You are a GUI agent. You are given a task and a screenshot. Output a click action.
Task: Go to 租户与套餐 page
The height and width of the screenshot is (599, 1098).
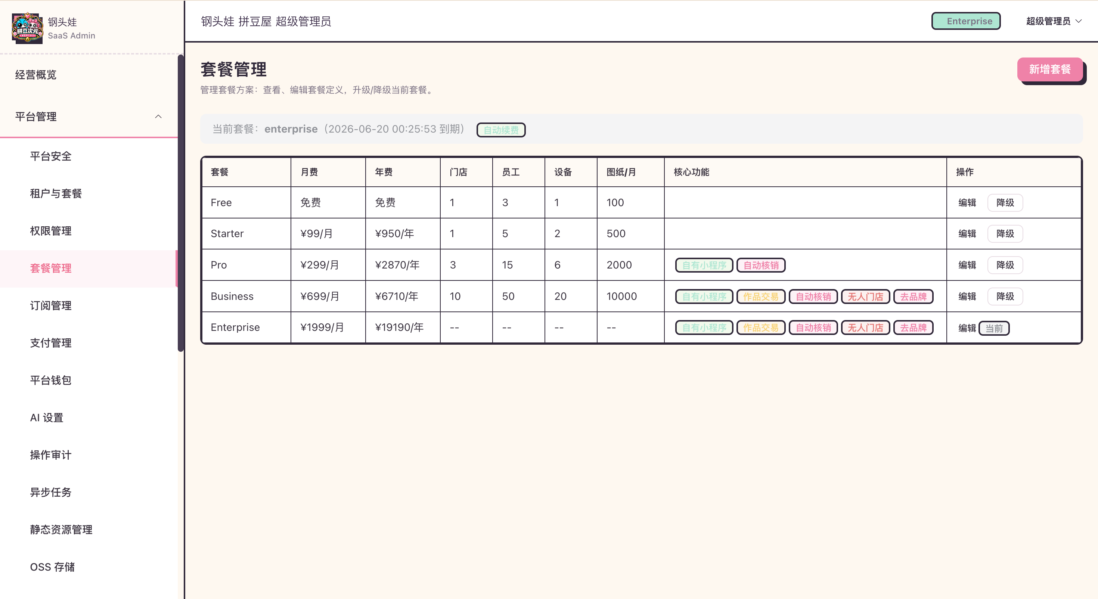tap(89, 193)
